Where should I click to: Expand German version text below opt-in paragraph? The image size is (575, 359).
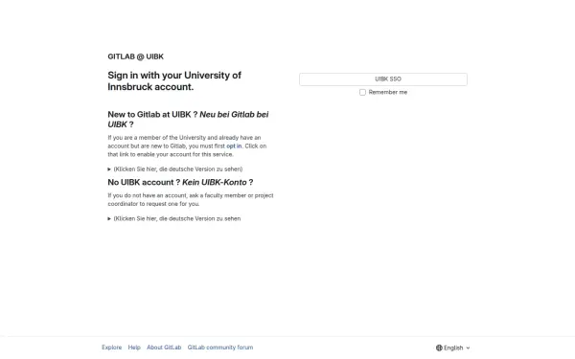[178, 169]
